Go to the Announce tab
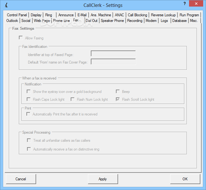The width and height of the screenshot is (206, 190). pyautogui.click(x=66, y=15)
